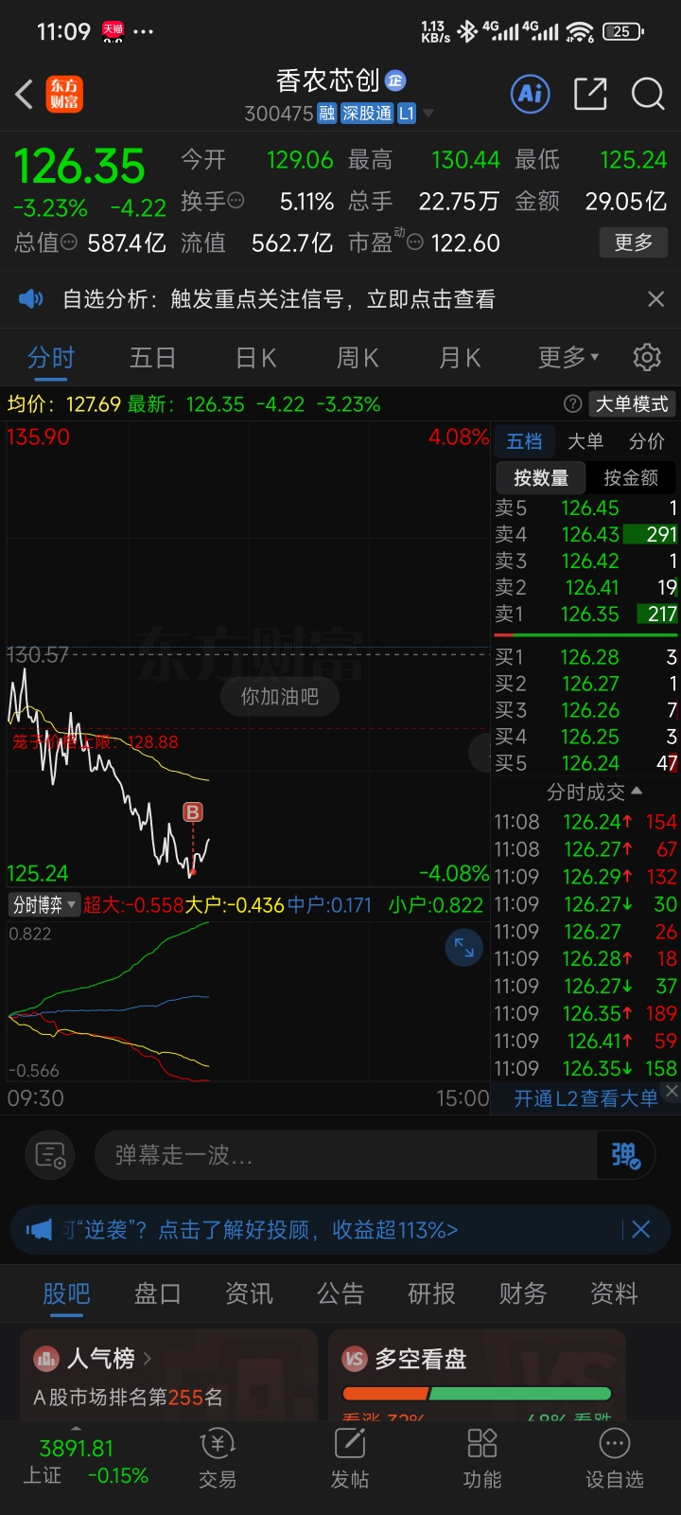Screen dimensions: 681x1515
Task: Open the search magnifier icon
Action: [648, 94]
